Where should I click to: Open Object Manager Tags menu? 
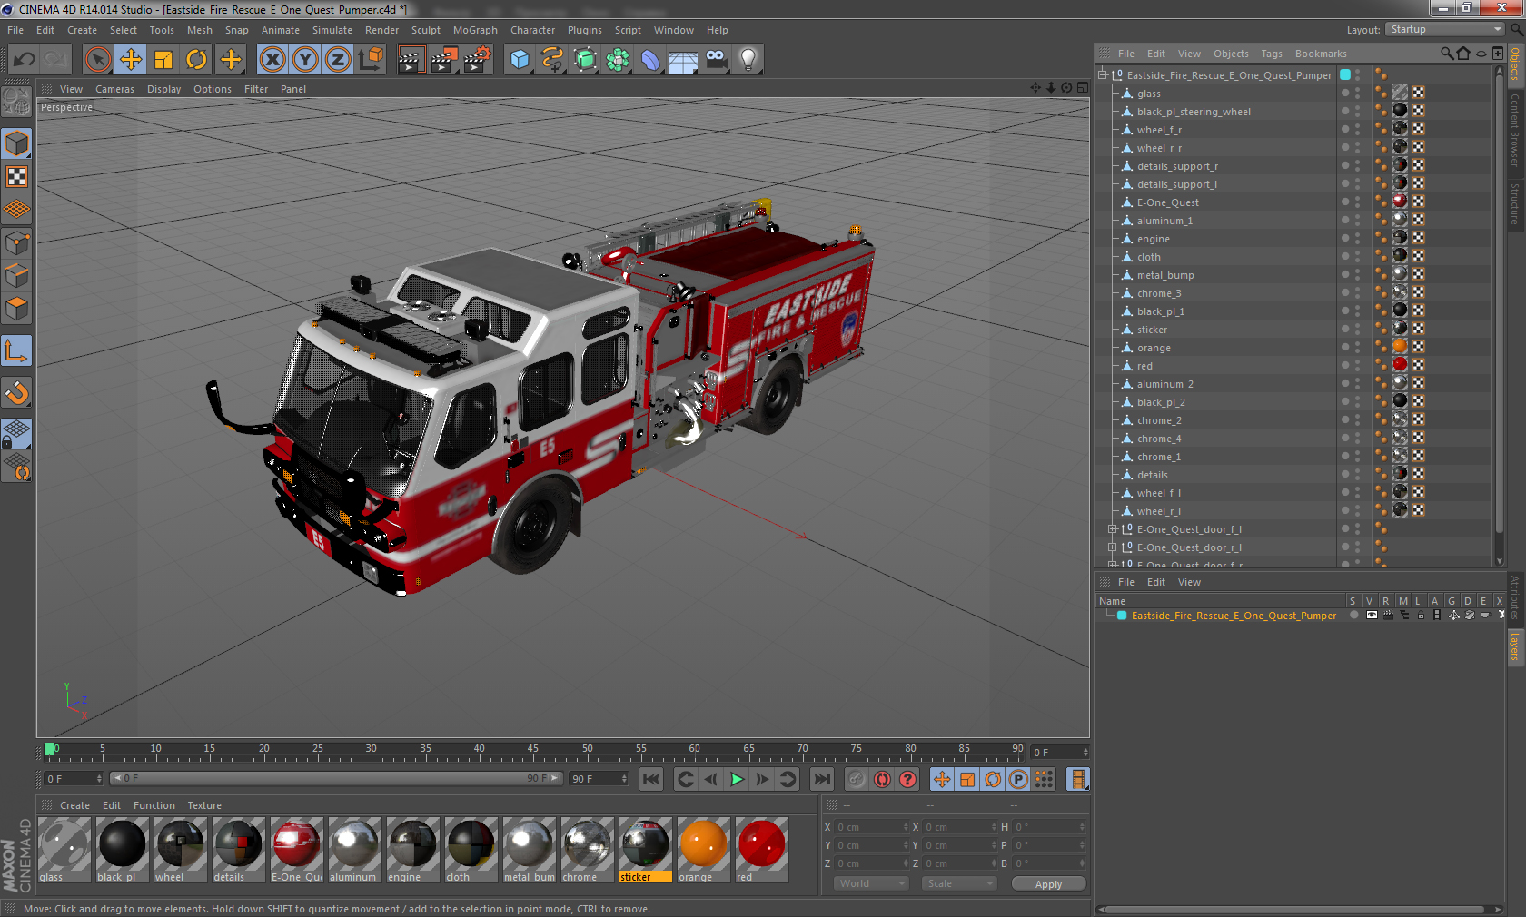1272,54
